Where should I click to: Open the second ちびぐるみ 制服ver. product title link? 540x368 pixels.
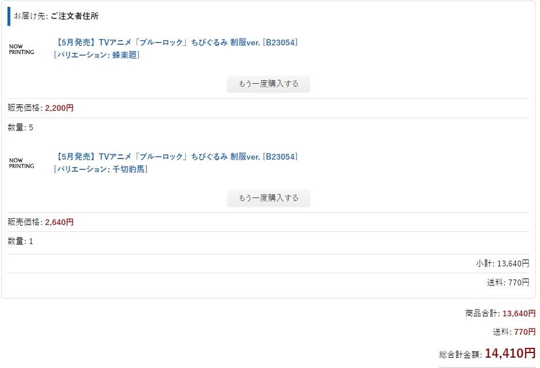click(x=175, y=157)
